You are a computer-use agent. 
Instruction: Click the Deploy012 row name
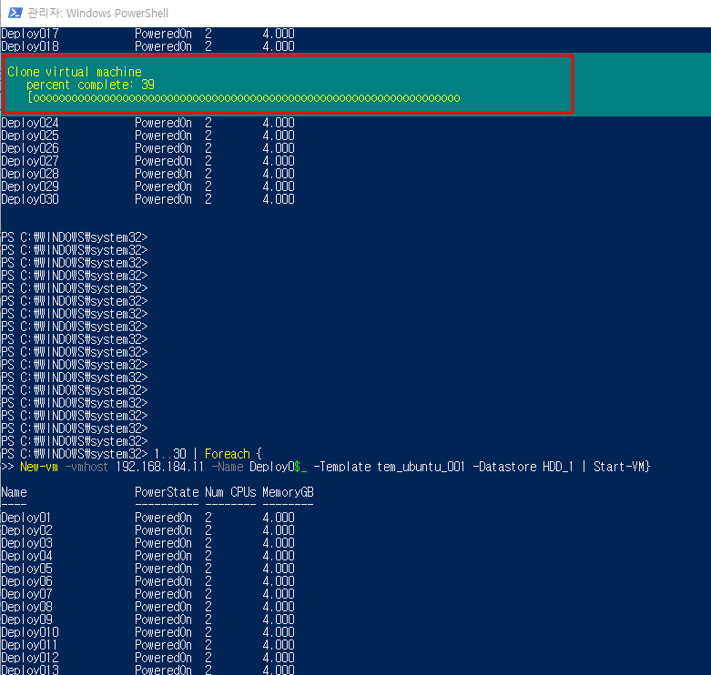pos(30,658)
